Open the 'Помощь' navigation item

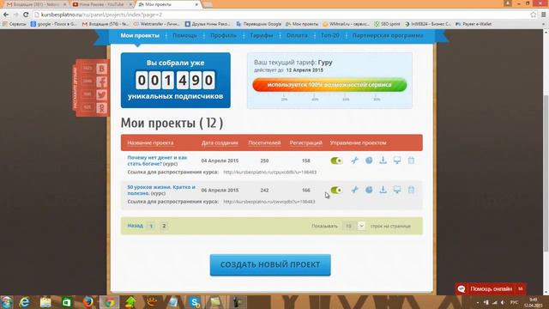[184, 35]
